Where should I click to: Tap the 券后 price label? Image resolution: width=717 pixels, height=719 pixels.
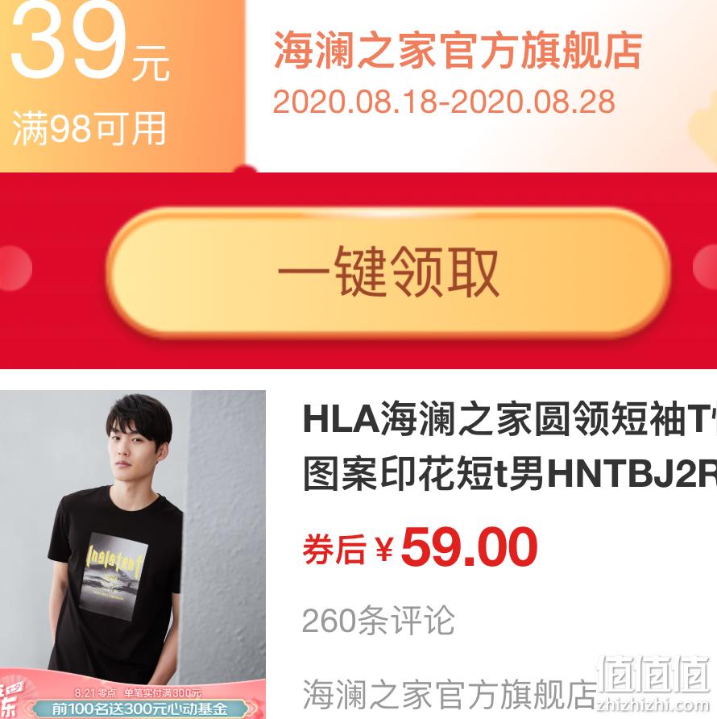point(334,548)
